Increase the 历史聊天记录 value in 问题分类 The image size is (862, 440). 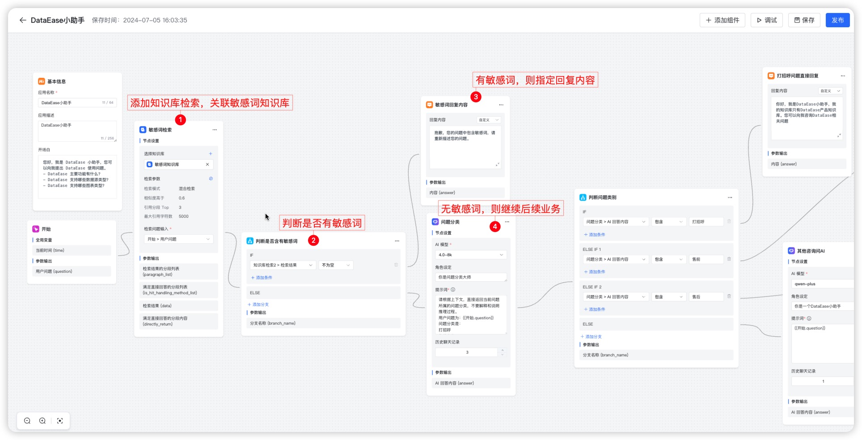[503, 351]
